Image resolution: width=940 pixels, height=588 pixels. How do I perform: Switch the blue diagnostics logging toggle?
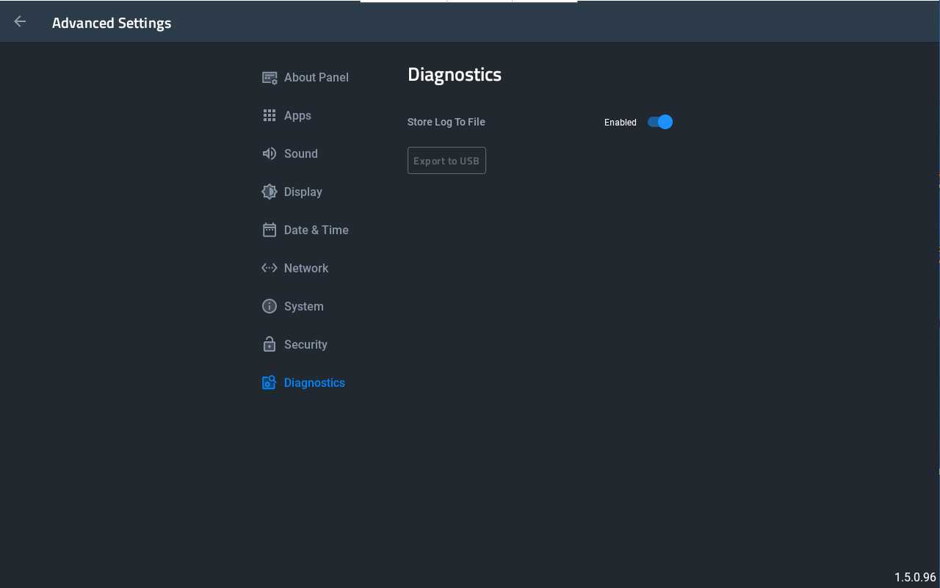click(x=659, y=122)
